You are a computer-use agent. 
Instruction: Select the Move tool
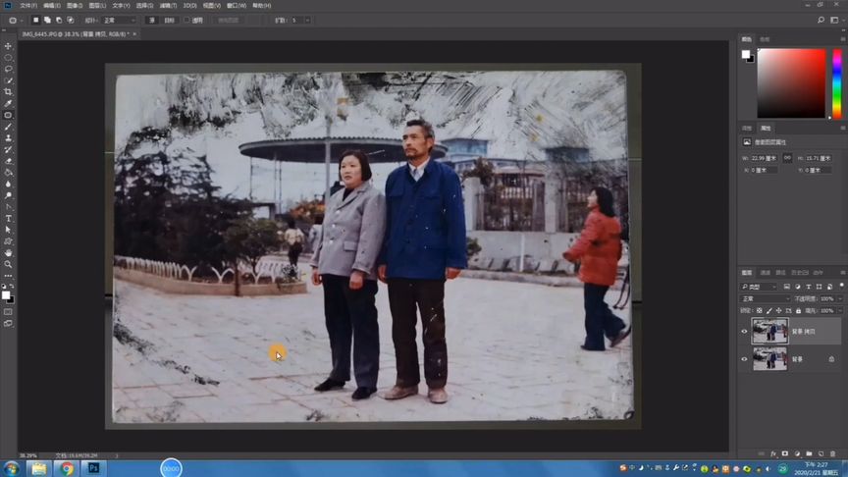8,46
